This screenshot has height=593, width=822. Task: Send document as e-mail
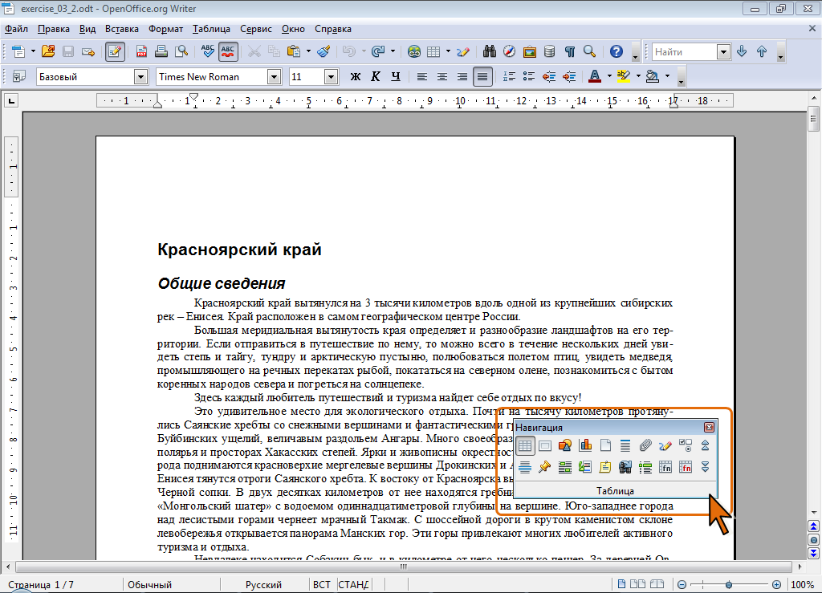click(88, 51)
